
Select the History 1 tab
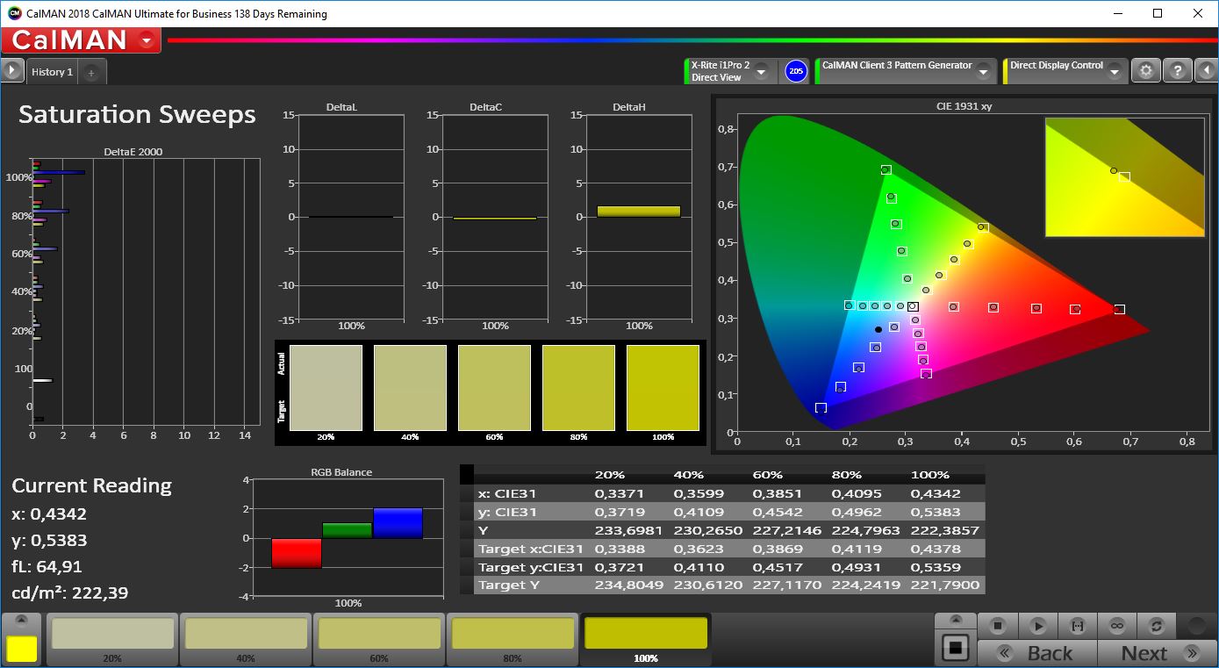pyautogui.click(x=52, y=72)
